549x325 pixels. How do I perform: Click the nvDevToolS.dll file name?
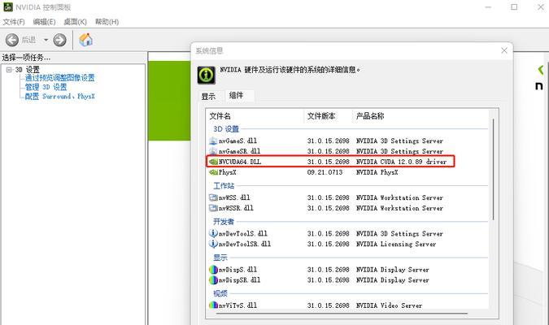click(243, 233)
